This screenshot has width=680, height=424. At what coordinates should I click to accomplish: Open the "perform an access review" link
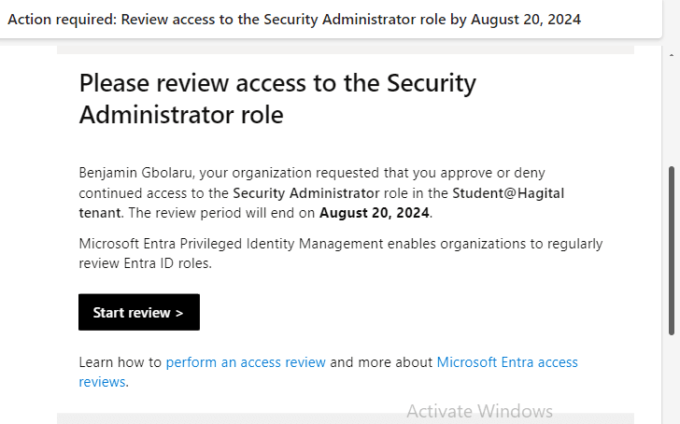point(246,362)
